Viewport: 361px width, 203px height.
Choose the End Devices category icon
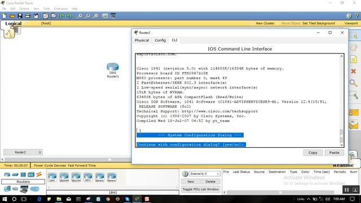tap(7, 189)
